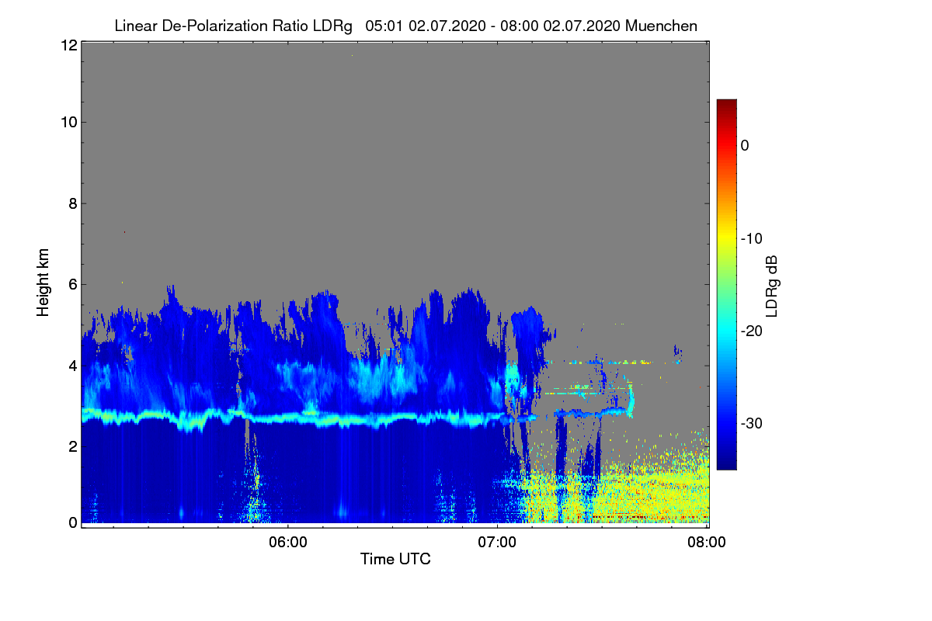Click the 'Time UTC' axis label
Viewport: 932px width, 621px height.
[395, 559]
